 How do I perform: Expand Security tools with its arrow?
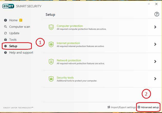[x=155, y=79]
